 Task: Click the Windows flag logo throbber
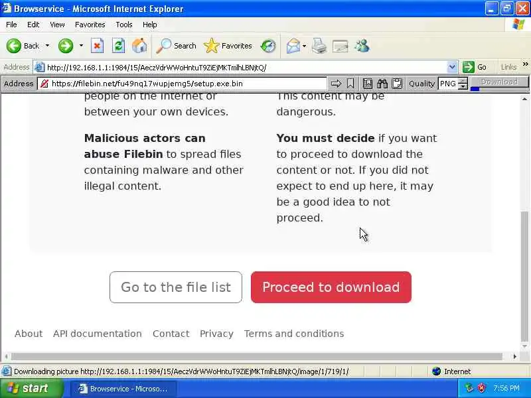(518, 25)
